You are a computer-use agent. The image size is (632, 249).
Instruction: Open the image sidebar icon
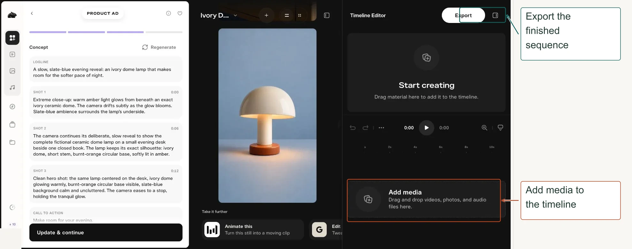tap(12, 71)
